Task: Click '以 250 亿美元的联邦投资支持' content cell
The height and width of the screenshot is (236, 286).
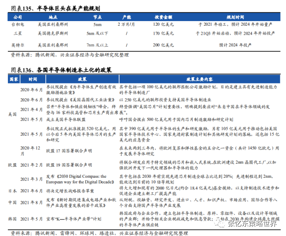Action: pyautogui.click(x=165, y=100)
